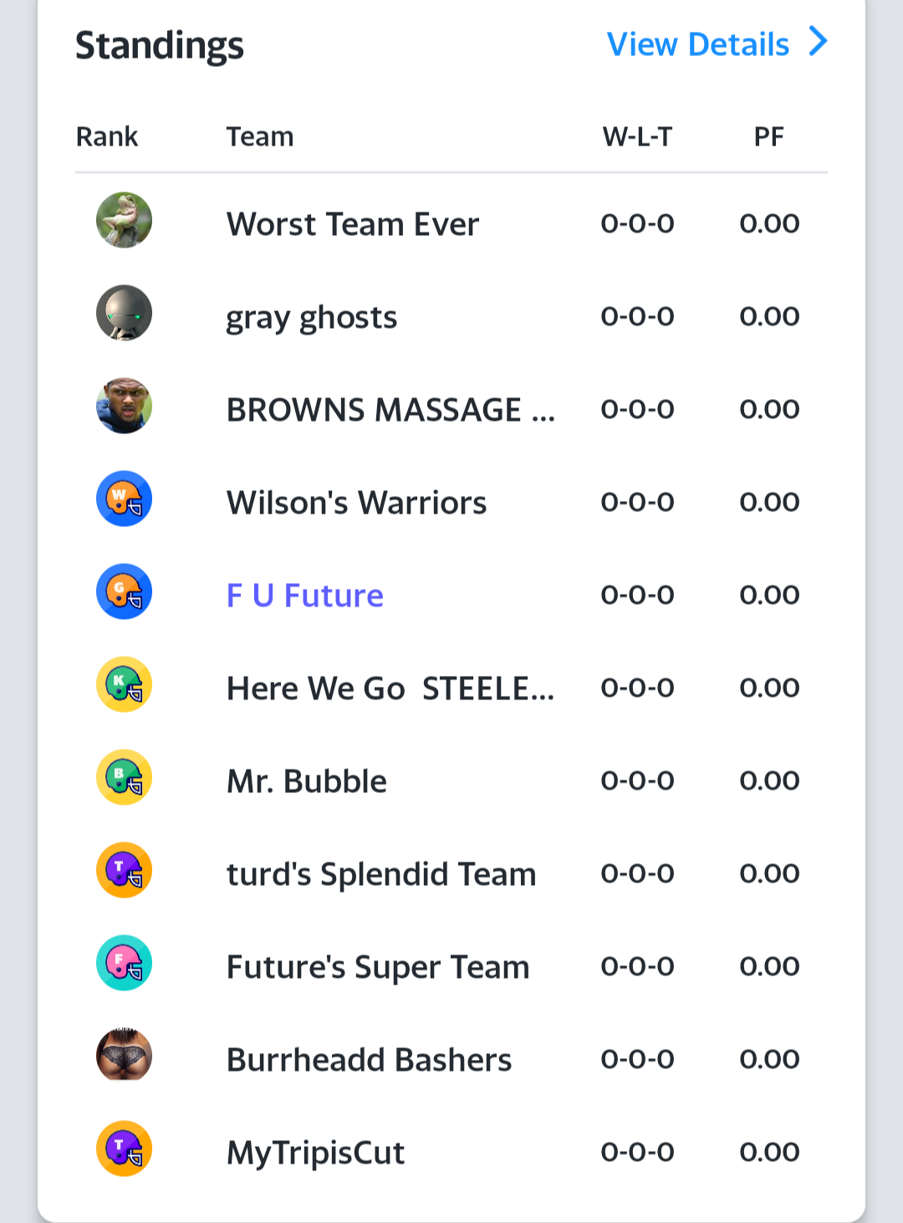The height and width of the screenshot is (1223, 903).
Task: Tap Here We Go STEELE green helmet icon
Action: point(124,684)
